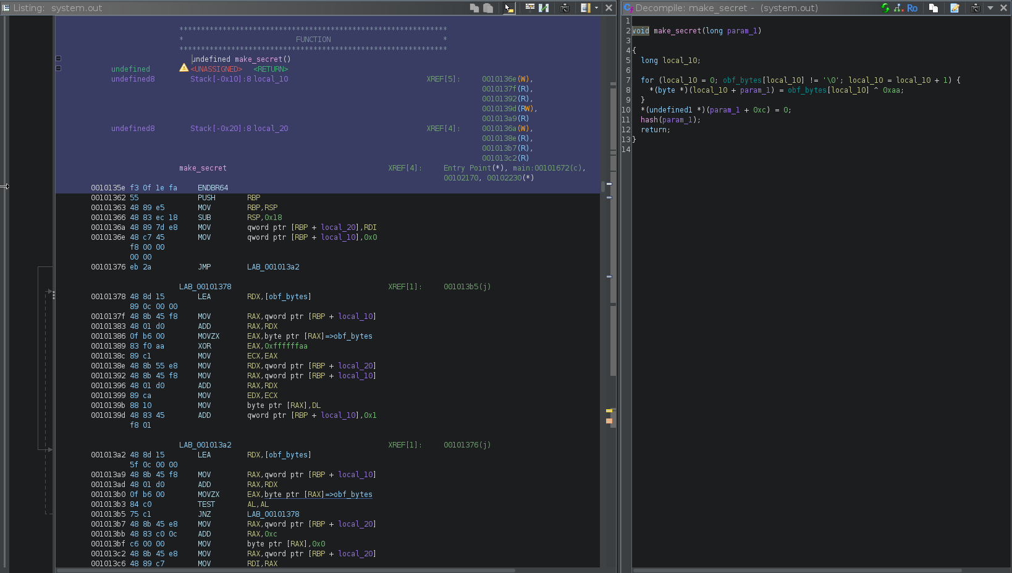The width and height of the screenshot is (1012, 573).
Task: Snapshot the Decompile window with camera
Action: click(976, 8)
